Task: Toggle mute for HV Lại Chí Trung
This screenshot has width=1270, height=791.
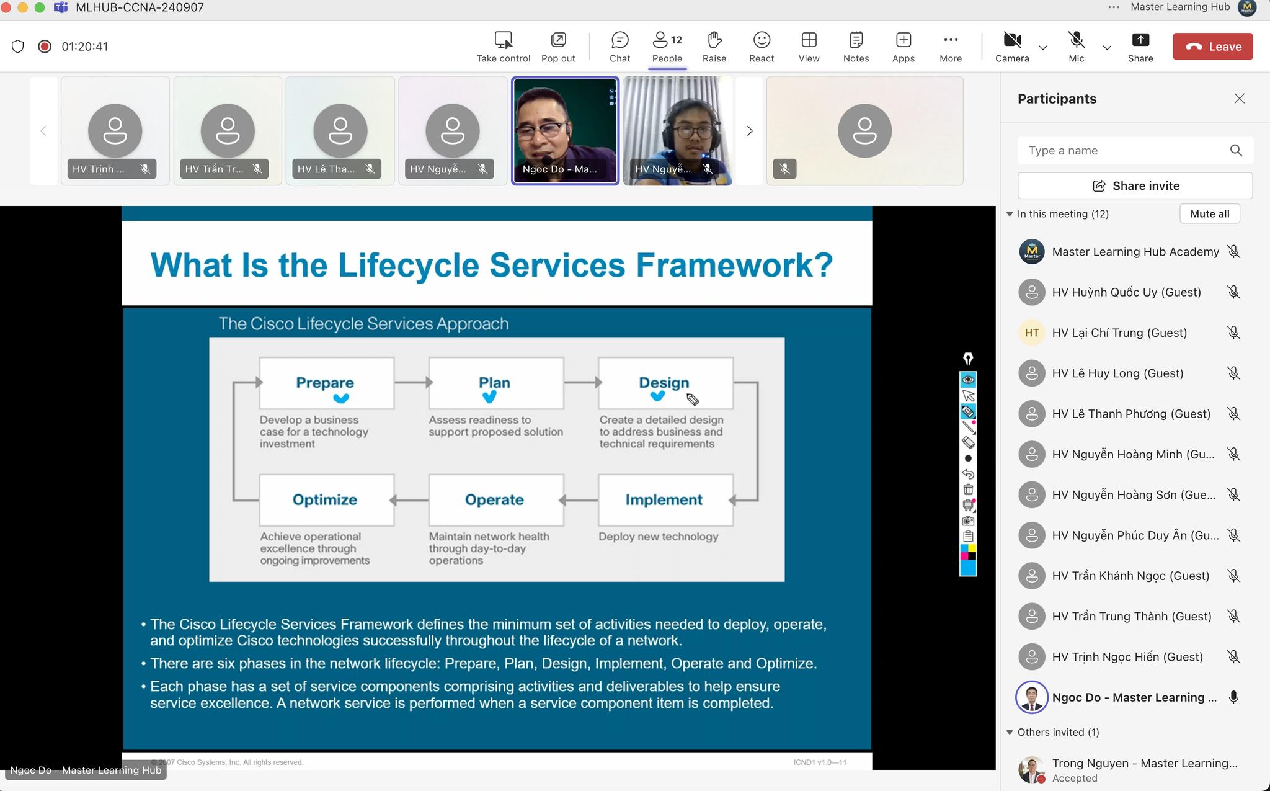Action: click(x=1234, y=333)
